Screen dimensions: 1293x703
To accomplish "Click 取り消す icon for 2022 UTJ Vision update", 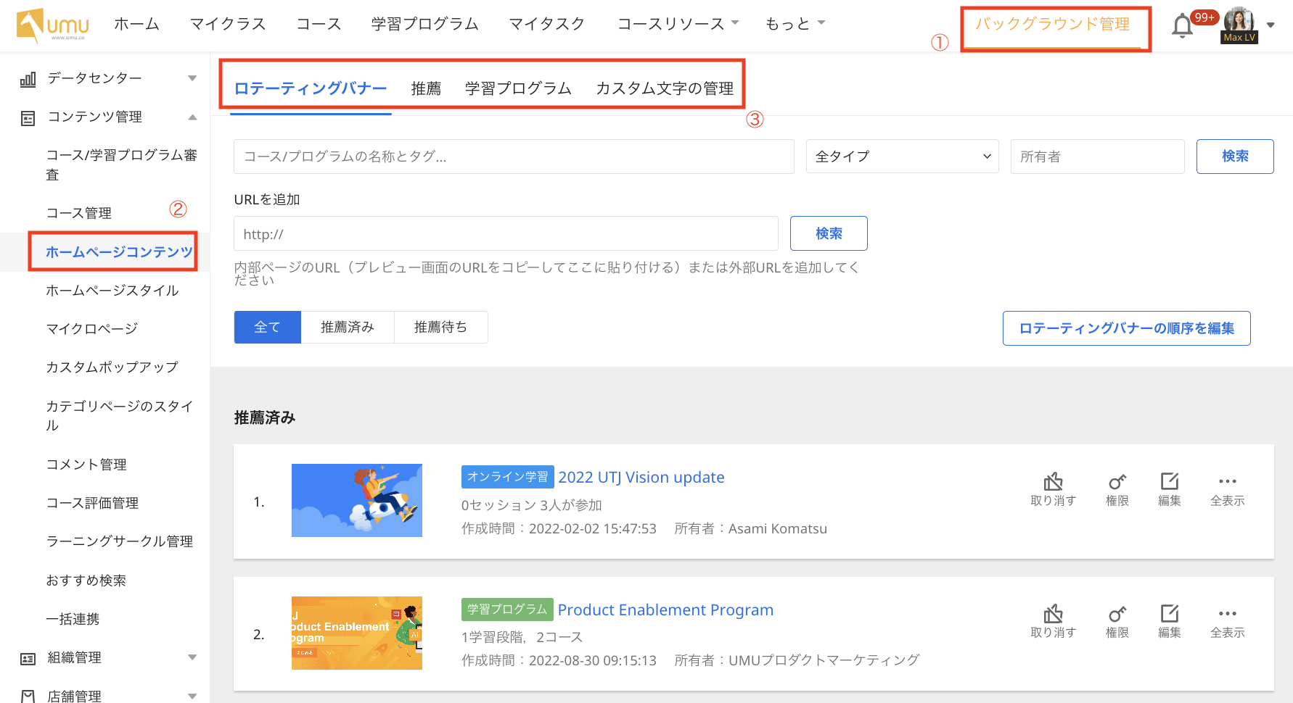I will (1053, 482).
